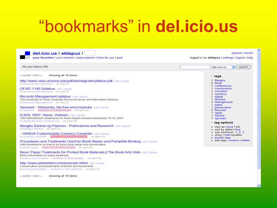This screenshot has width=277, height=208.
Task: Sort tags by freq
Action: pos(237,129)
